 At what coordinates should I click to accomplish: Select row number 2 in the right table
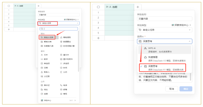point(98,18)
